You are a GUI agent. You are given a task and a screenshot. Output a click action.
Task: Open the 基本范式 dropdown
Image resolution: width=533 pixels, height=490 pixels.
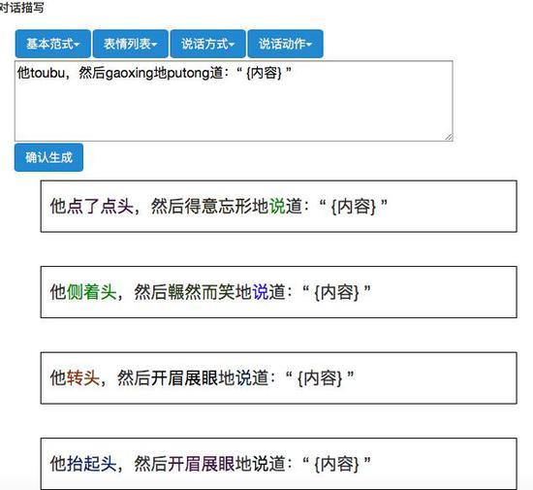click(x=52, y=44)
